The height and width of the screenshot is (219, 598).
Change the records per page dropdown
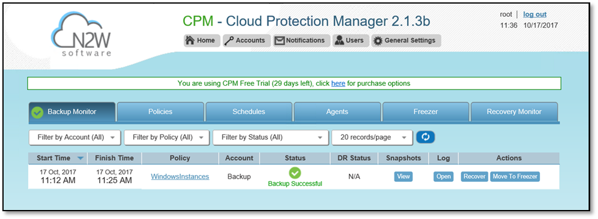(x=372, y=137)
